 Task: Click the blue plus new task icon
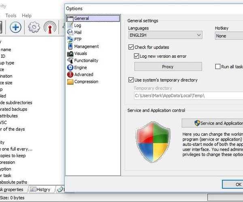coord(16,27)
